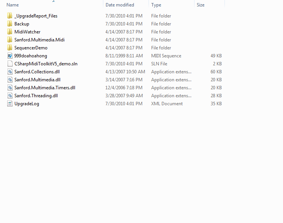This screenshot has height=223, width=283.
Task: Select the Sanford.Collections.dll file name
Action: (x=37, y=72)
